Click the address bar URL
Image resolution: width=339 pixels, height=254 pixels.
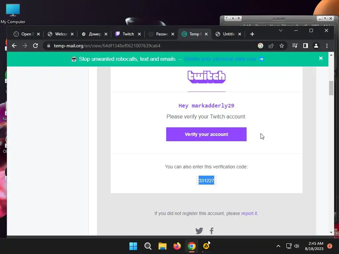107,46
